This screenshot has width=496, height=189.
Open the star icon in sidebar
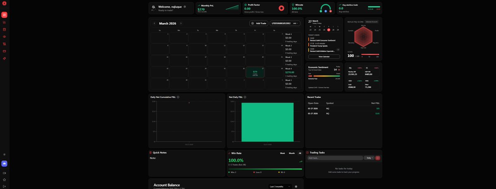tap(5, 180)
